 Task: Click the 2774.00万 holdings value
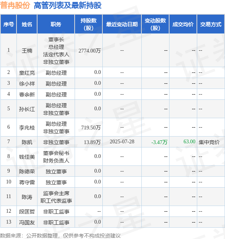90,51
